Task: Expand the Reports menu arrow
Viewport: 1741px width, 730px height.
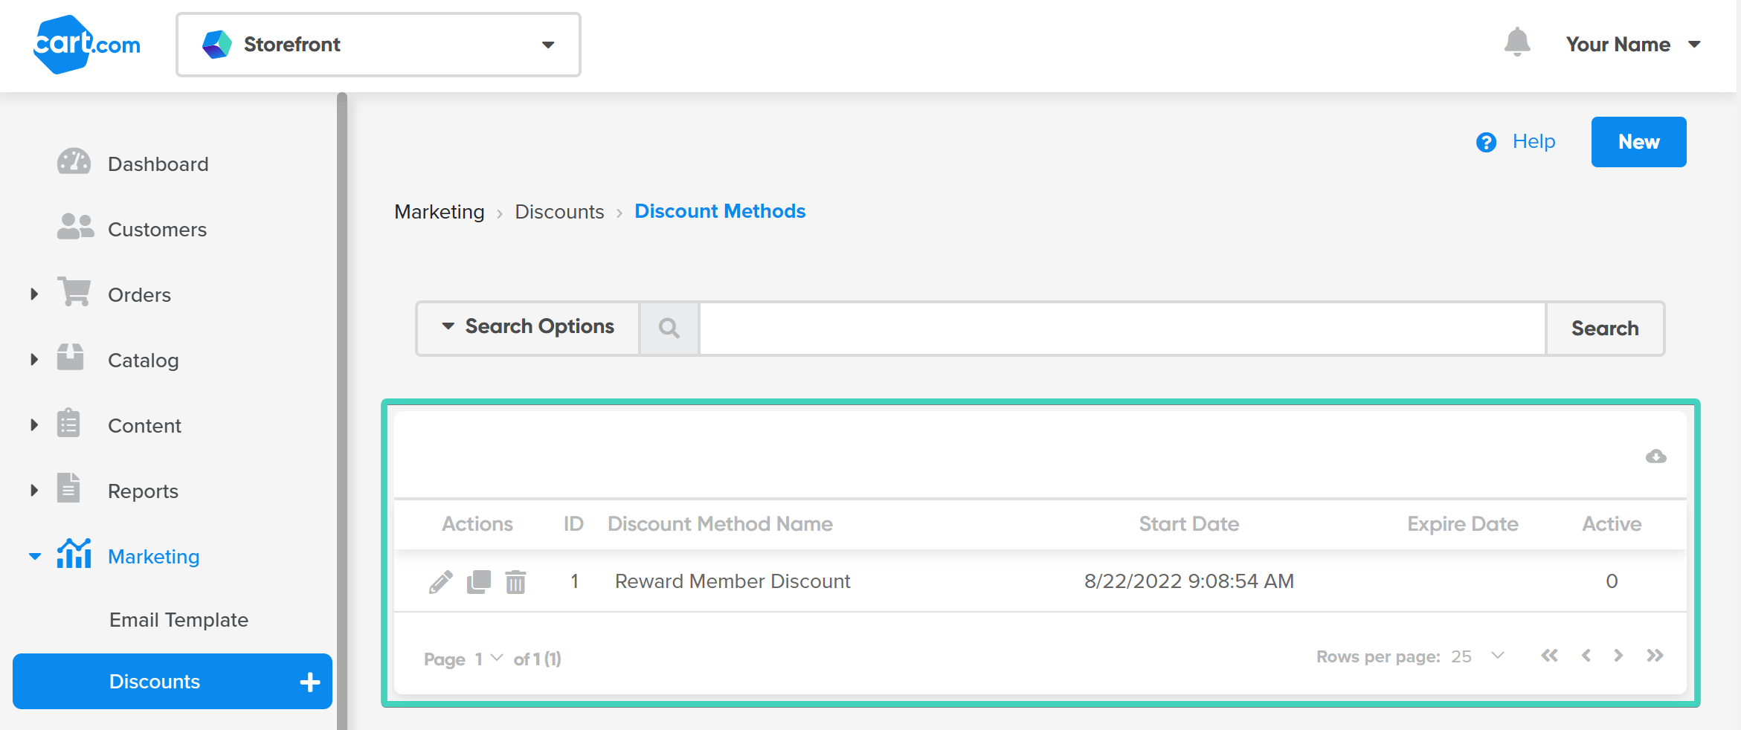Action: tap(34, 491)
